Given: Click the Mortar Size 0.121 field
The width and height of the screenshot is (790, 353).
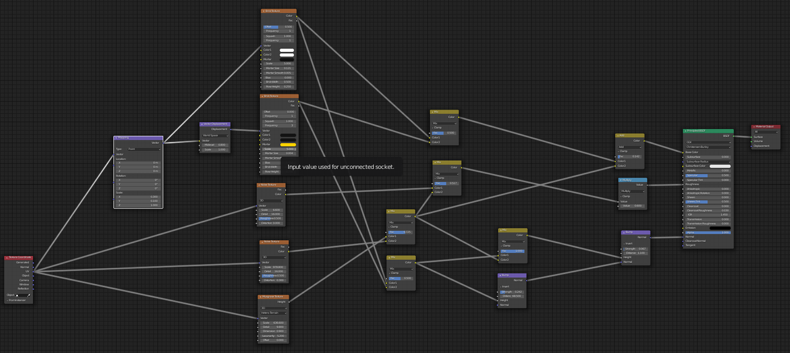Looking at the screenshot, I should [278, 68].
